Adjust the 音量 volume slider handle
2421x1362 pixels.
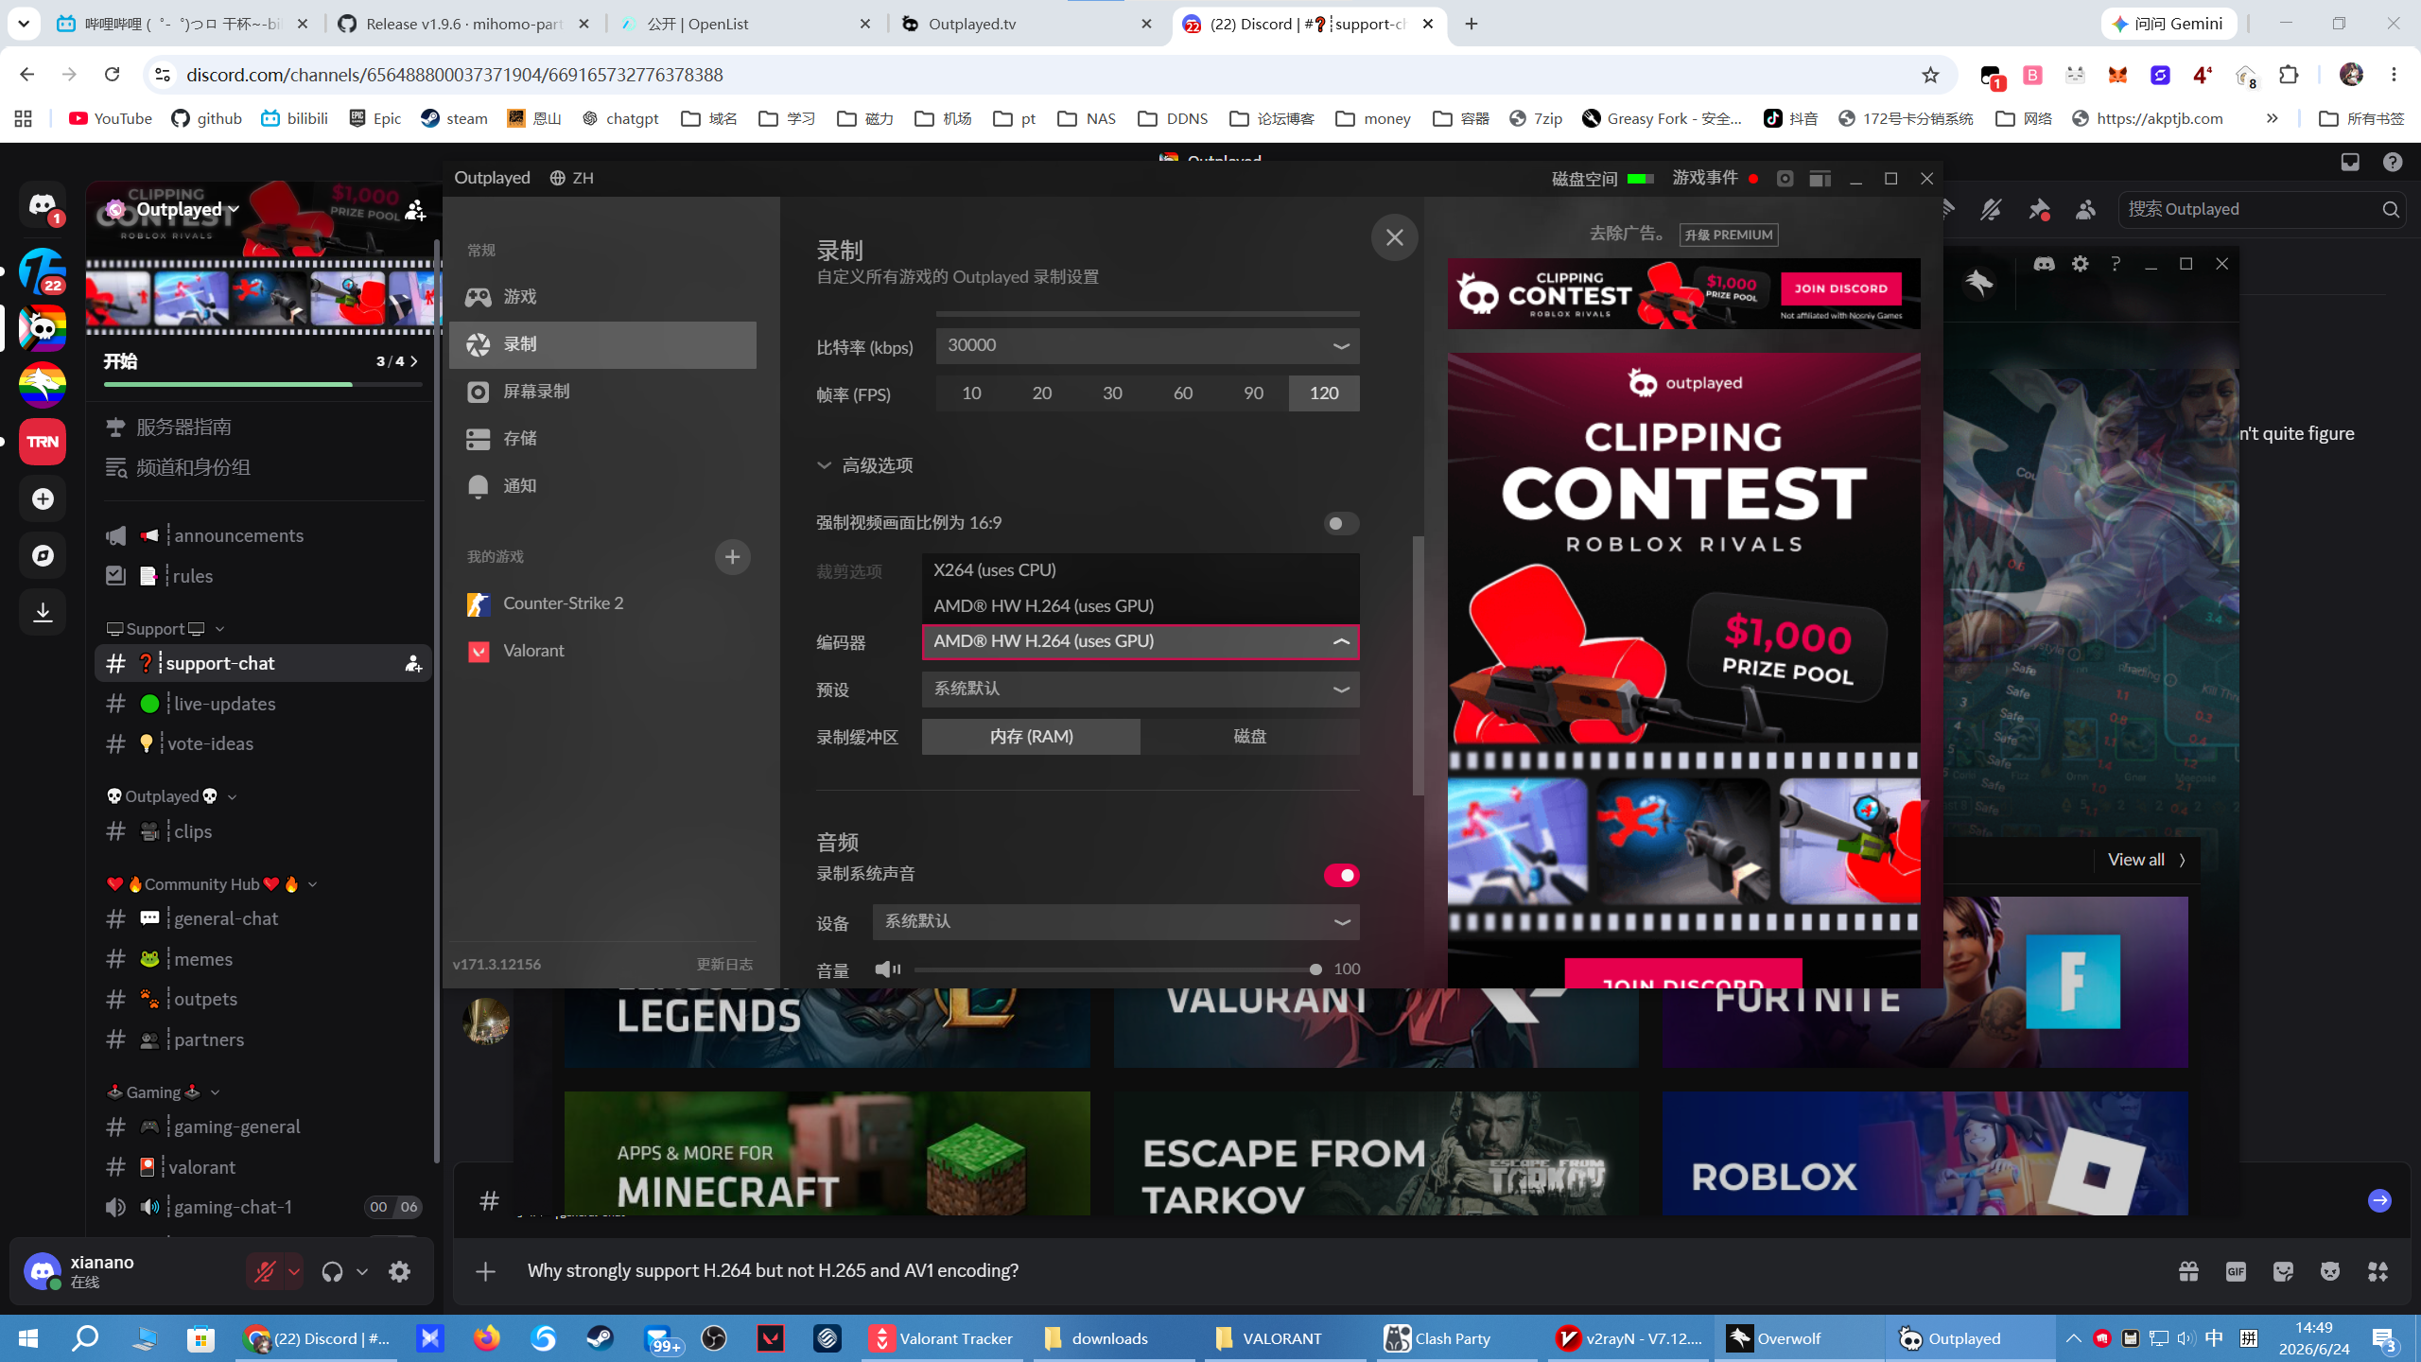click(x=1315, y=969)
